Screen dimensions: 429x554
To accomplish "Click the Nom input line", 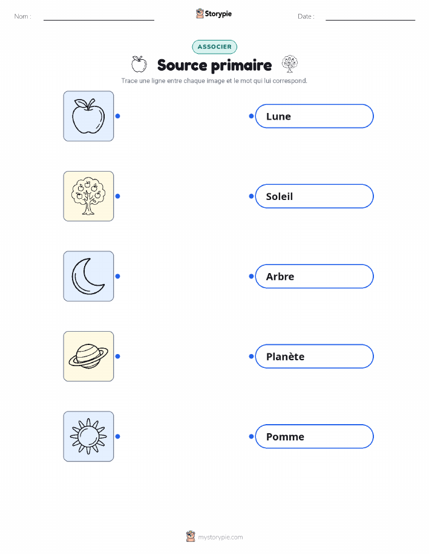I will point(99,17).
